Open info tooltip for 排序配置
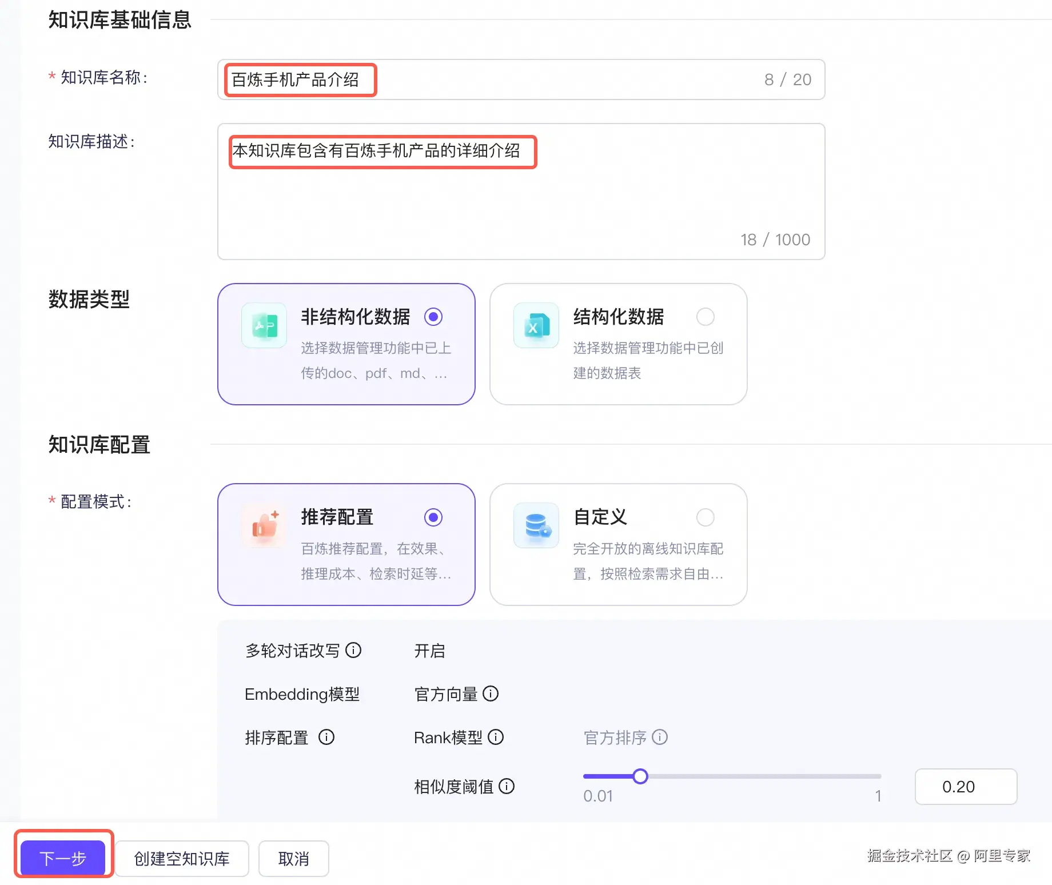1052x885 pixels. click(326, 737)
